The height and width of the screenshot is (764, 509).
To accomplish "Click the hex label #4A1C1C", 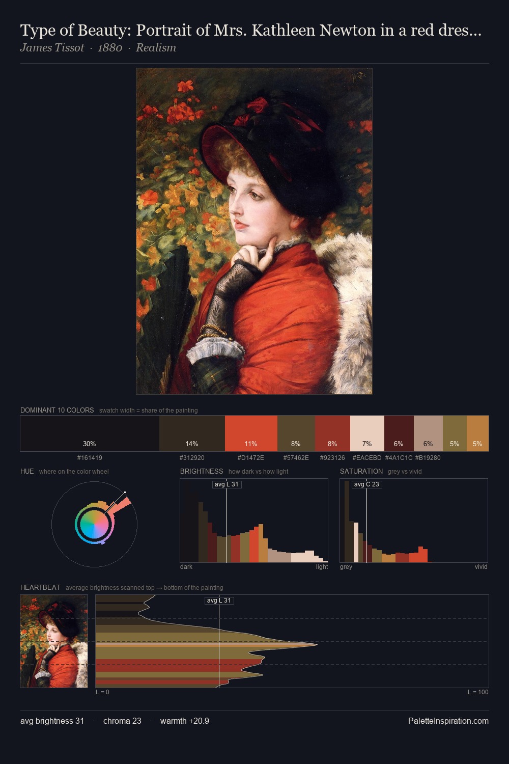I will coord(399,458).
